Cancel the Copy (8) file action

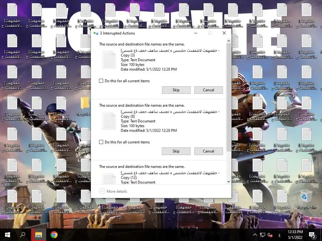pyautogui.click(x=208, y=151)
